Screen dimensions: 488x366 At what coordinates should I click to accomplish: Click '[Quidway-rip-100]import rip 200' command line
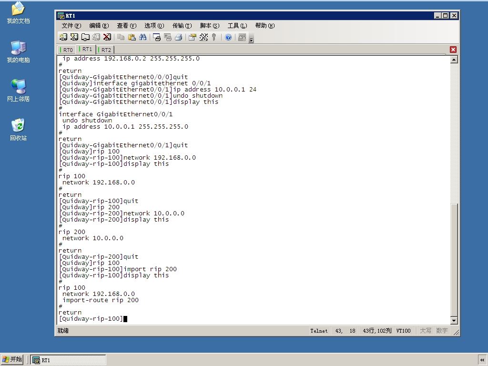click(118, 269)
